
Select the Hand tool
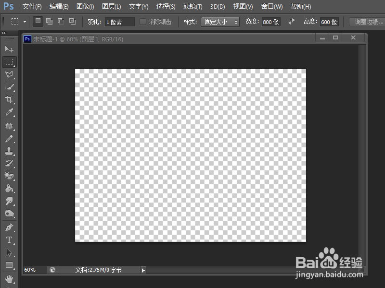coord(9,279)
